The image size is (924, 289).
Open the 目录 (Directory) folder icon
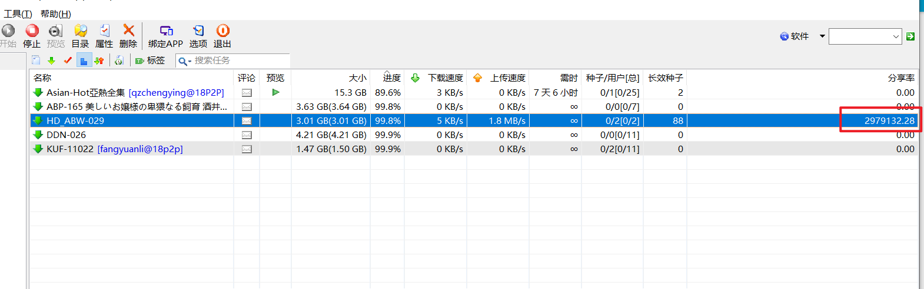80,31
